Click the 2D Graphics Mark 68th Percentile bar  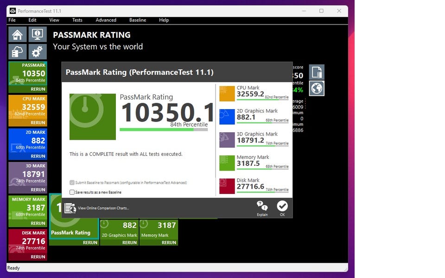262,123
